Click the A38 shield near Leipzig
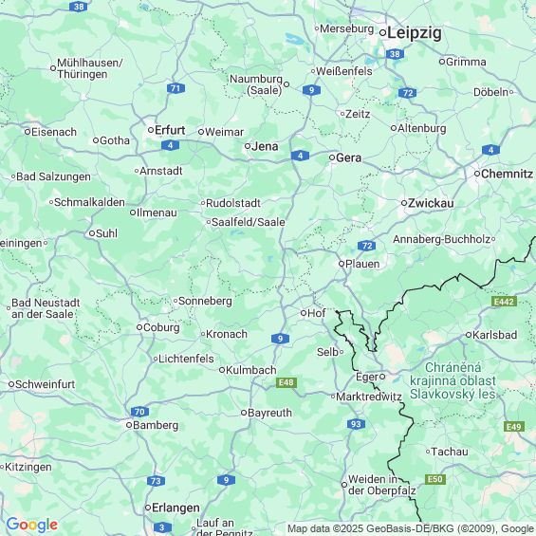536x536 pixels. pyautogui.click(x=395, y=54)
